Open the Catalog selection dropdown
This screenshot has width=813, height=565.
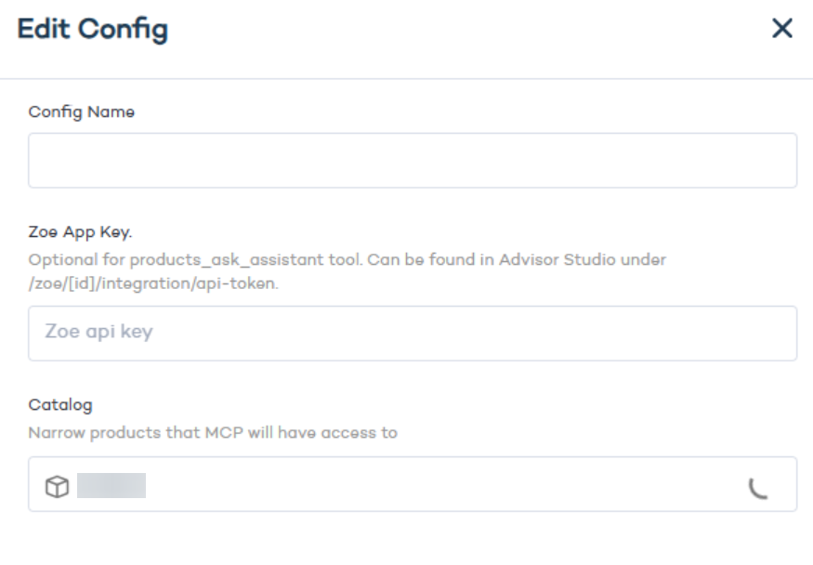pos(412,484)
